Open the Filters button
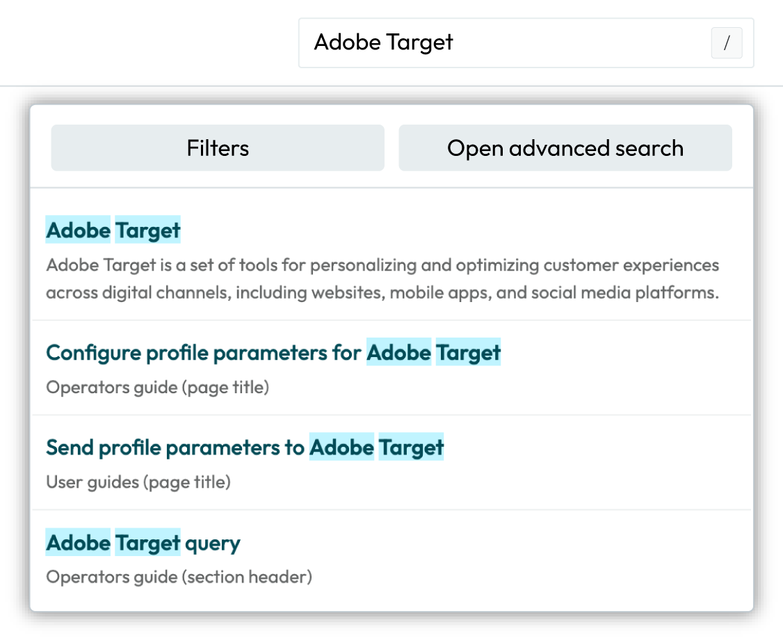This screenshot has height=641, width=783. [218, 148]
